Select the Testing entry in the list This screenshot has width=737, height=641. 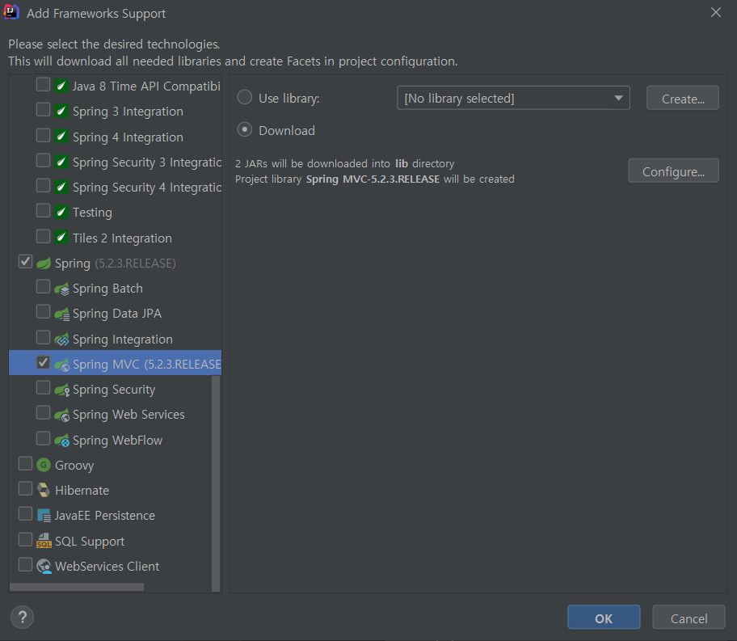(x=92, y=212)
